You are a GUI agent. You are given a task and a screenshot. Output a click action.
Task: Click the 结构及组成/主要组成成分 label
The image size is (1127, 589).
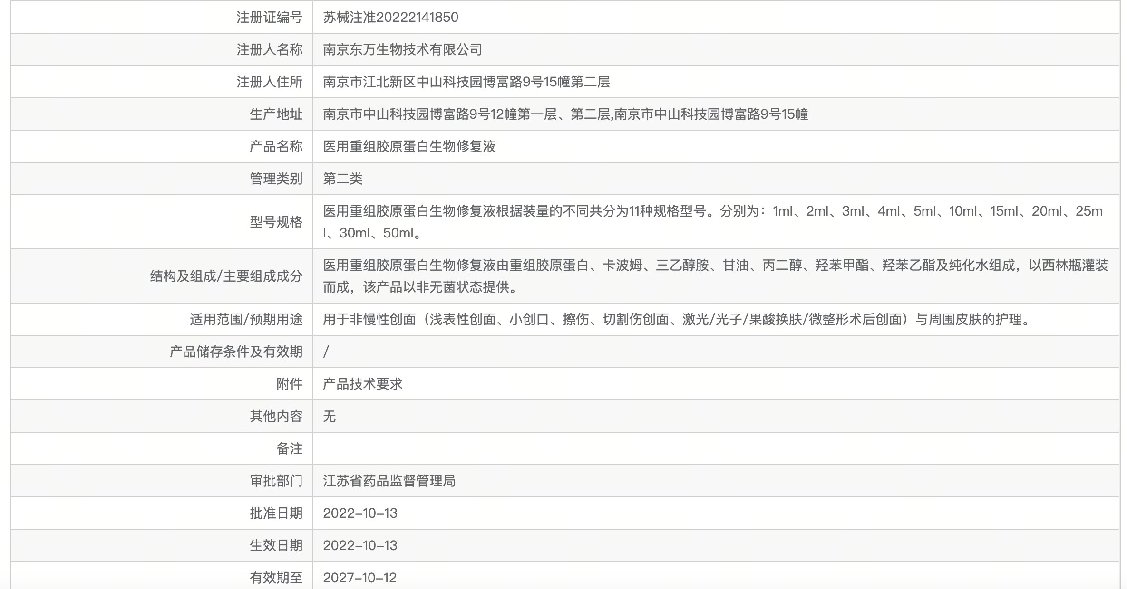[x=226, y=276]
